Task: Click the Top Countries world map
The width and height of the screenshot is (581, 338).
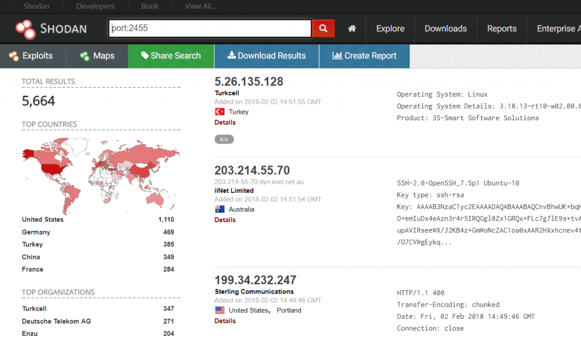Action: (101, 175)
